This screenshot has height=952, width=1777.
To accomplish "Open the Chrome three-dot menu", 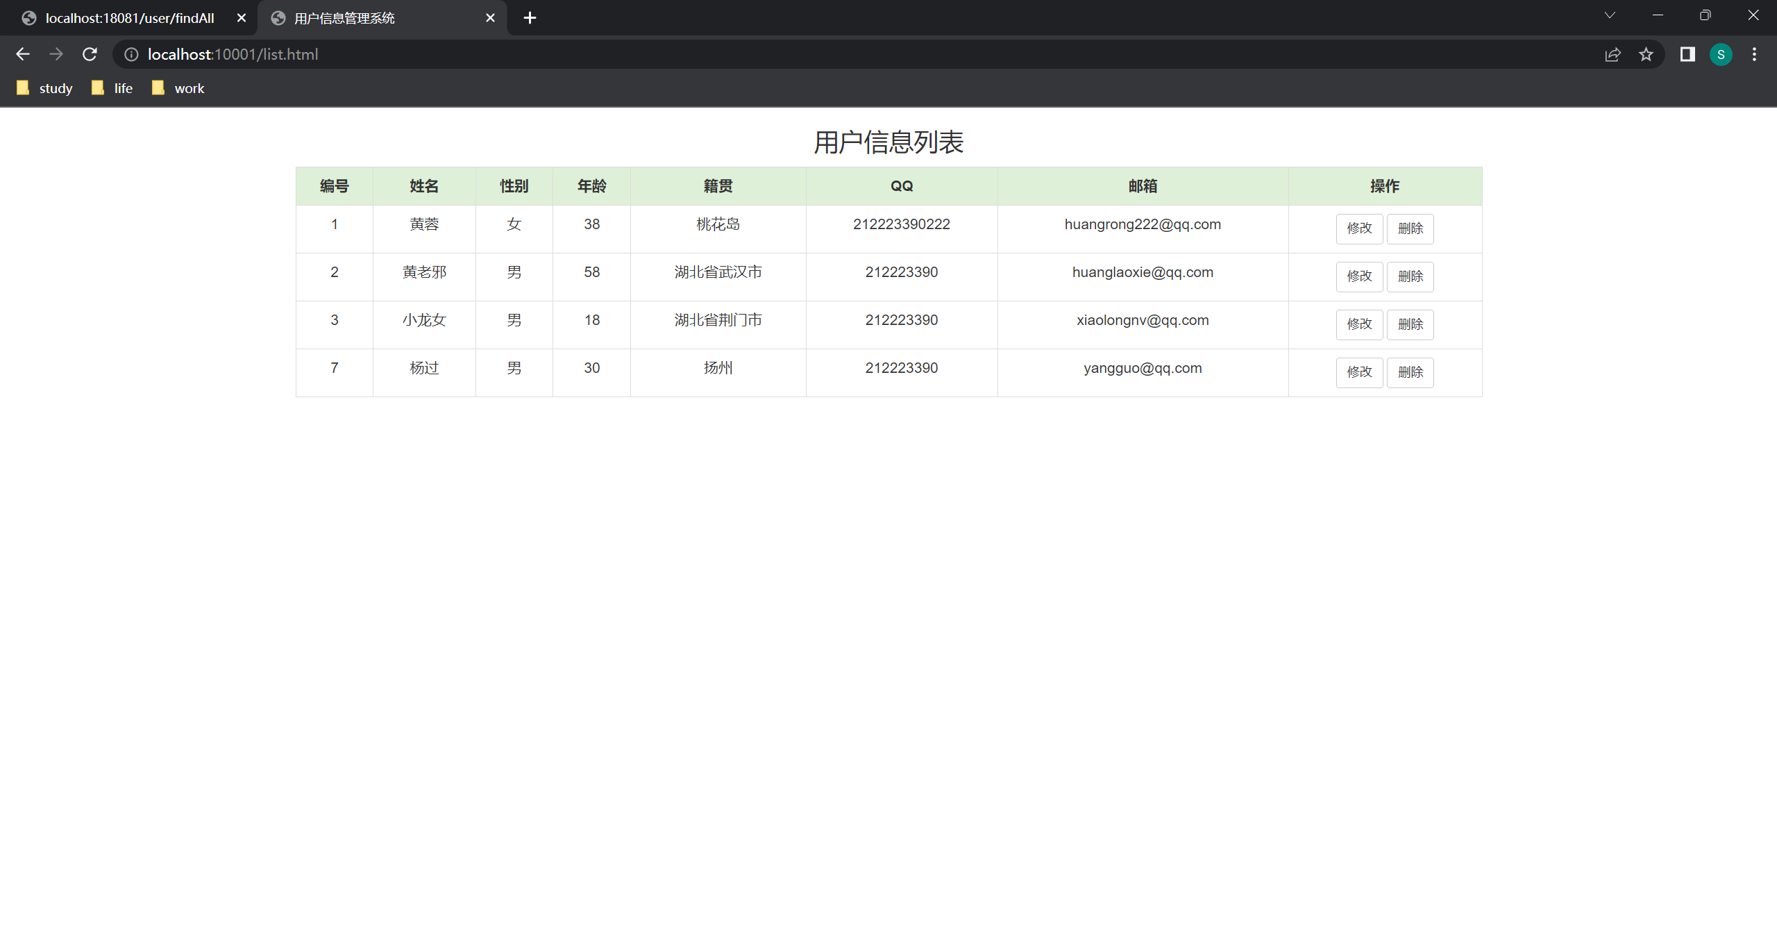I will pyautogui.click(x=1754, y=54).
